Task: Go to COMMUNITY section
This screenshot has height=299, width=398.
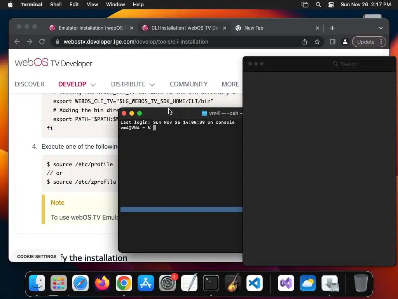Action: pyautogui.click(x=189, y=84)
